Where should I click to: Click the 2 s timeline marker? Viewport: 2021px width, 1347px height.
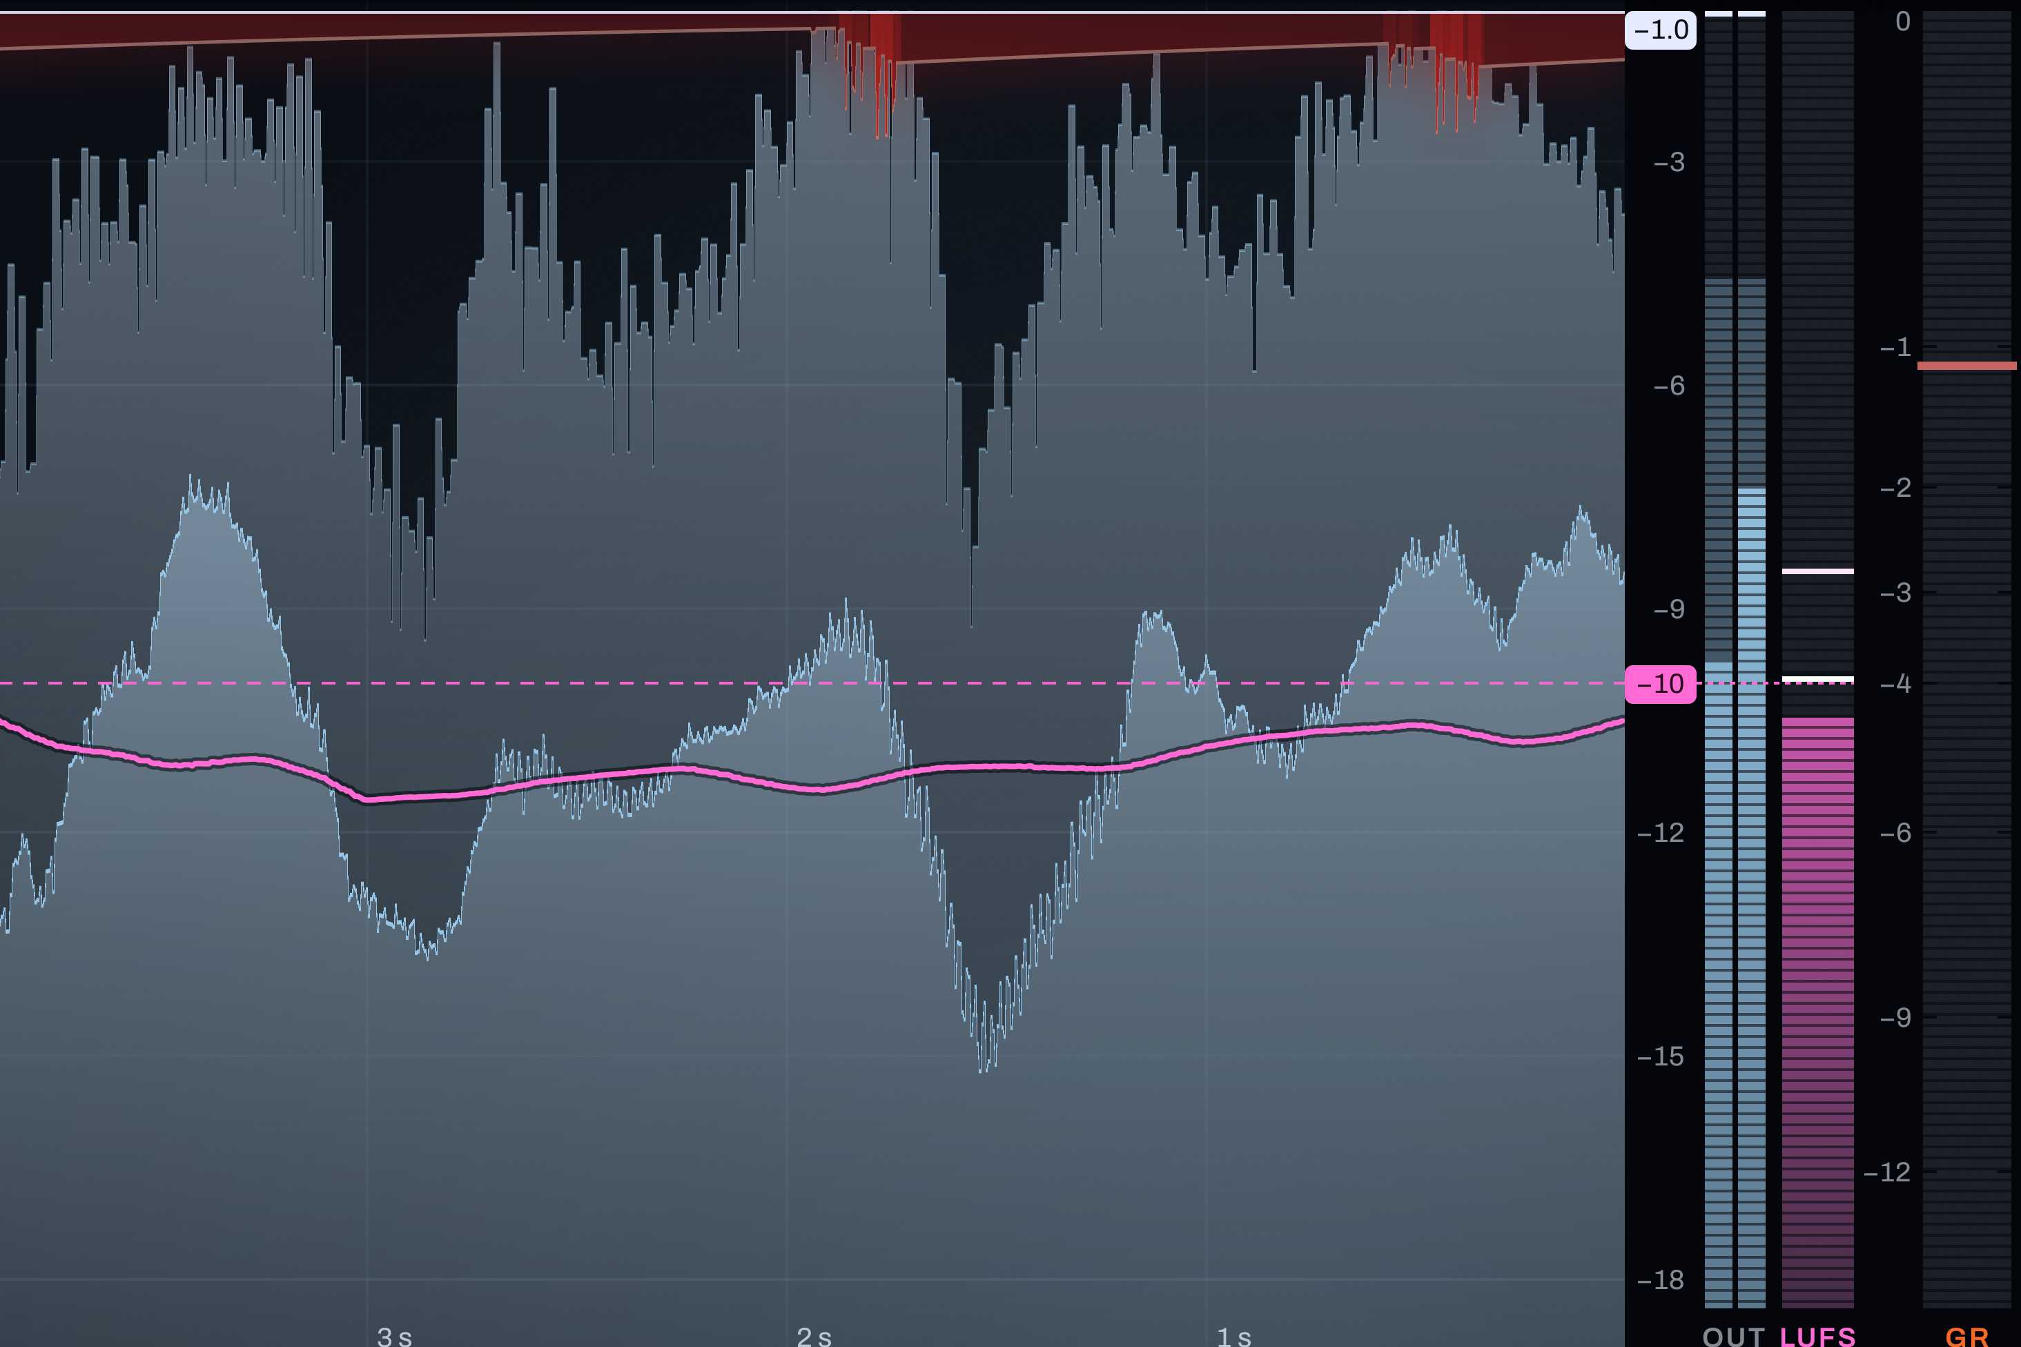coord(814,1336)
